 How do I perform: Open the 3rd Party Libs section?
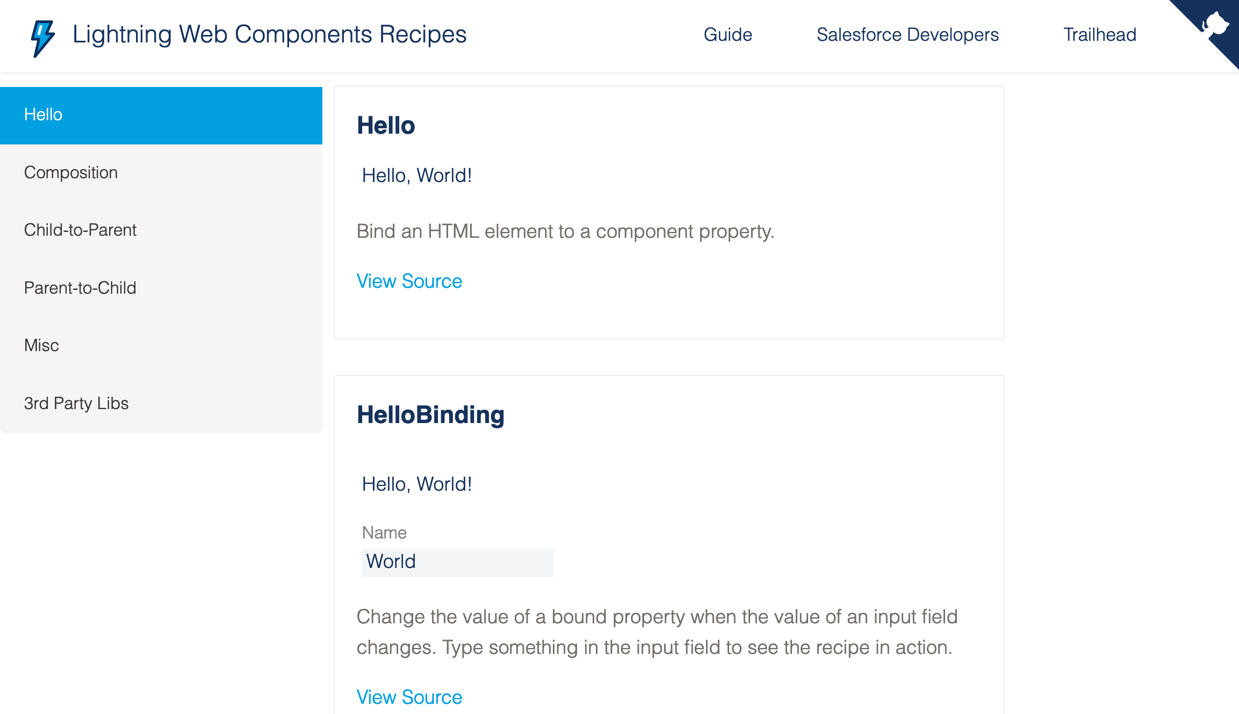tap(76, 403)
